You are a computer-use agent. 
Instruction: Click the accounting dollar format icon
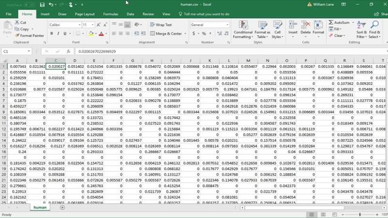coord(194,33)
